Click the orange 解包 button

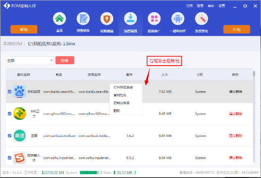[x=24, y=29]
